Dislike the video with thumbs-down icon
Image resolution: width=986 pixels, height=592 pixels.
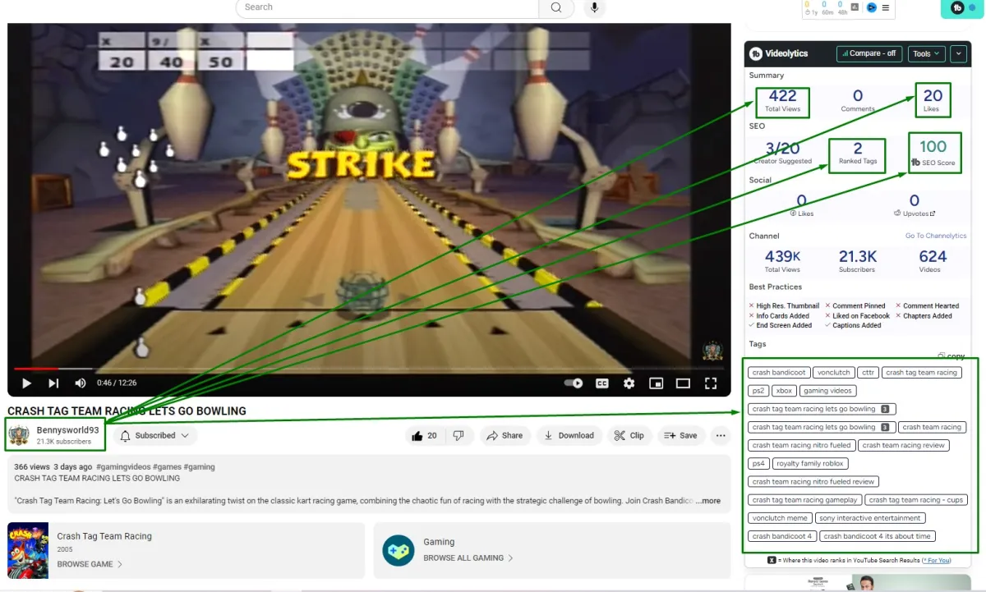[x=459, y=436]
